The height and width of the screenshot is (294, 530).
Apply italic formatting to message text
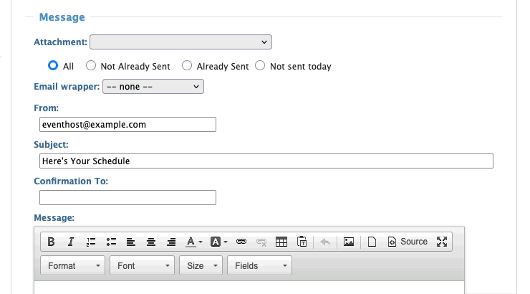point(71,242)
